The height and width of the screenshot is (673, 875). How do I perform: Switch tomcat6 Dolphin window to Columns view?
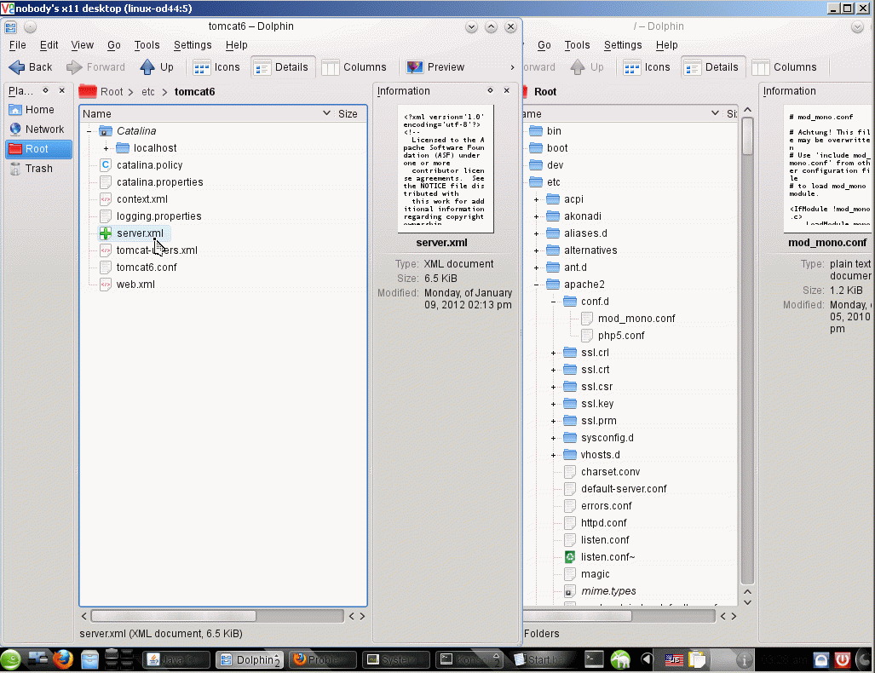[x=354, y=67]
